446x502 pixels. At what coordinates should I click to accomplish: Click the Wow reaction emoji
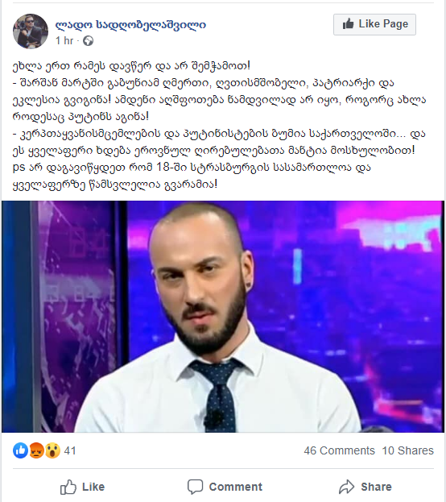pyautogui.click(x=52, y=450)
